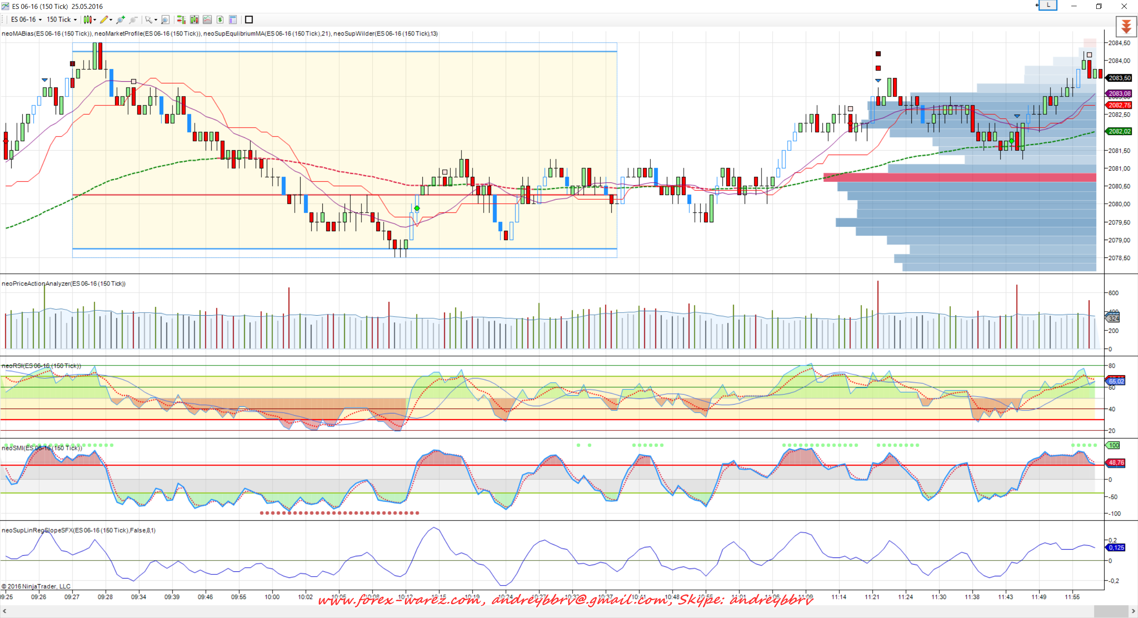This screenshot has height=618, width=1138.
Task: Toggle the L link button in title bar
Action: [x=1048, y=5]
